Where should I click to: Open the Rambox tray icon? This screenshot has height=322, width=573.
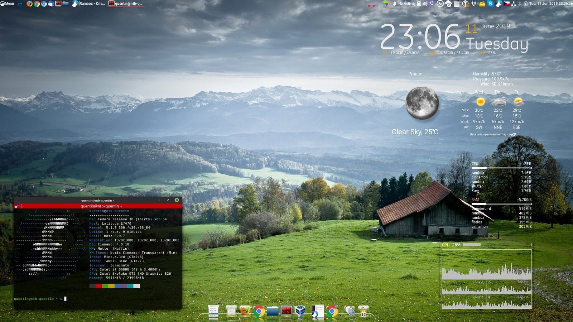coord(499,4)
